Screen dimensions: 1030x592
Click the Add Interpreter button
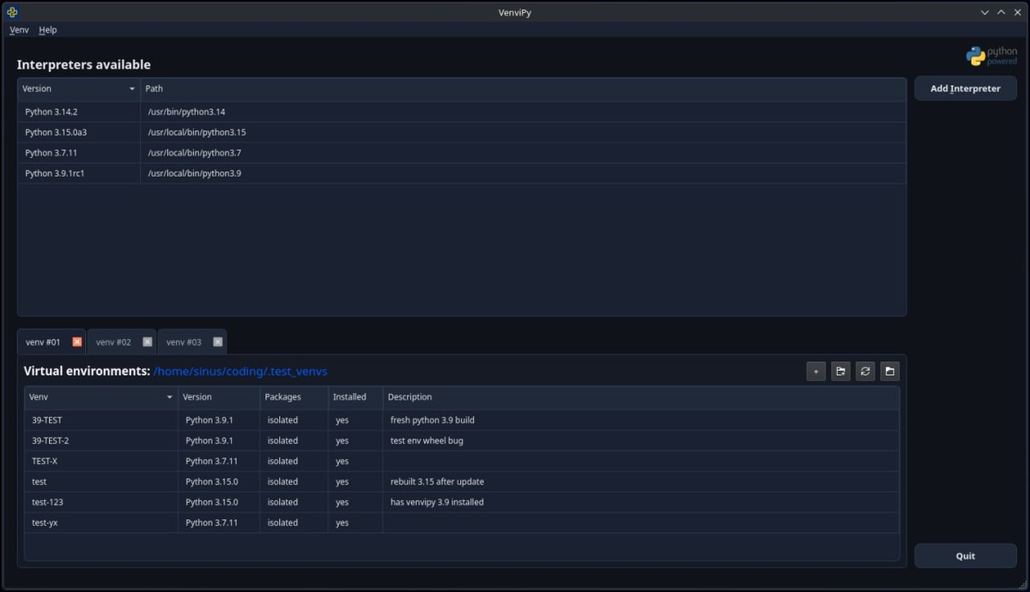tap(966, 88)
